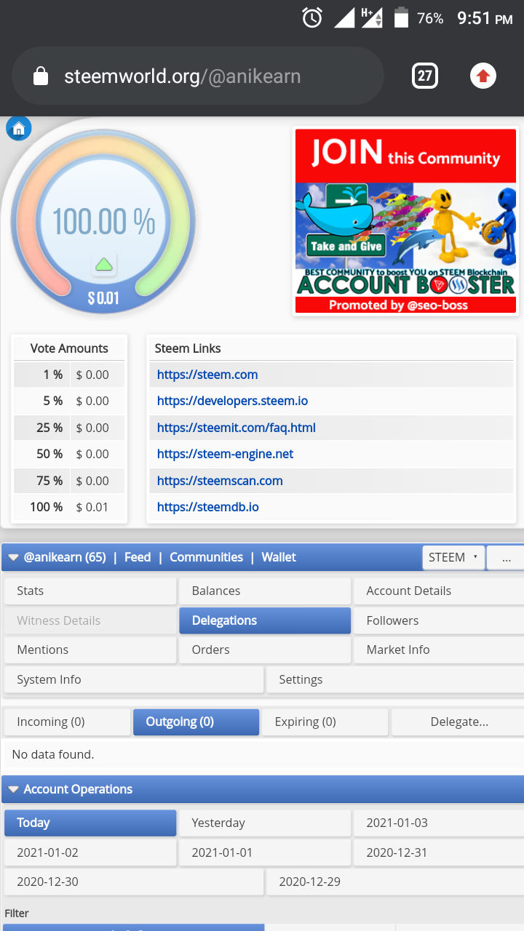Click the 50 % vote amount row

(x=70, y=454)
